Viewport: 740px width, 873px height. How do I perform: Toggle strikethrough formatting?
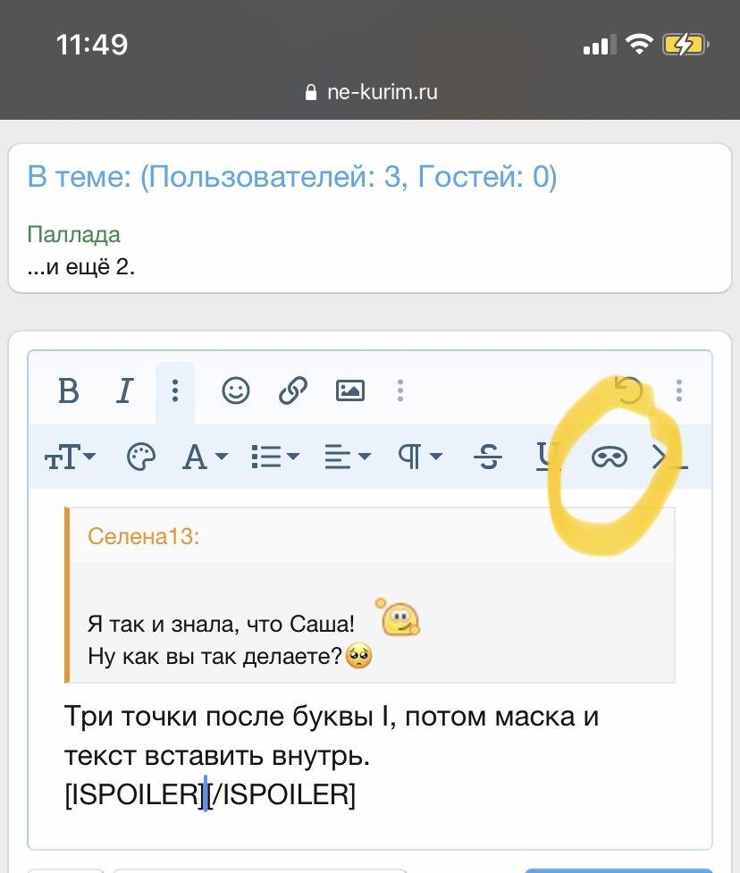pyautogui.click(x=488, y=457)
